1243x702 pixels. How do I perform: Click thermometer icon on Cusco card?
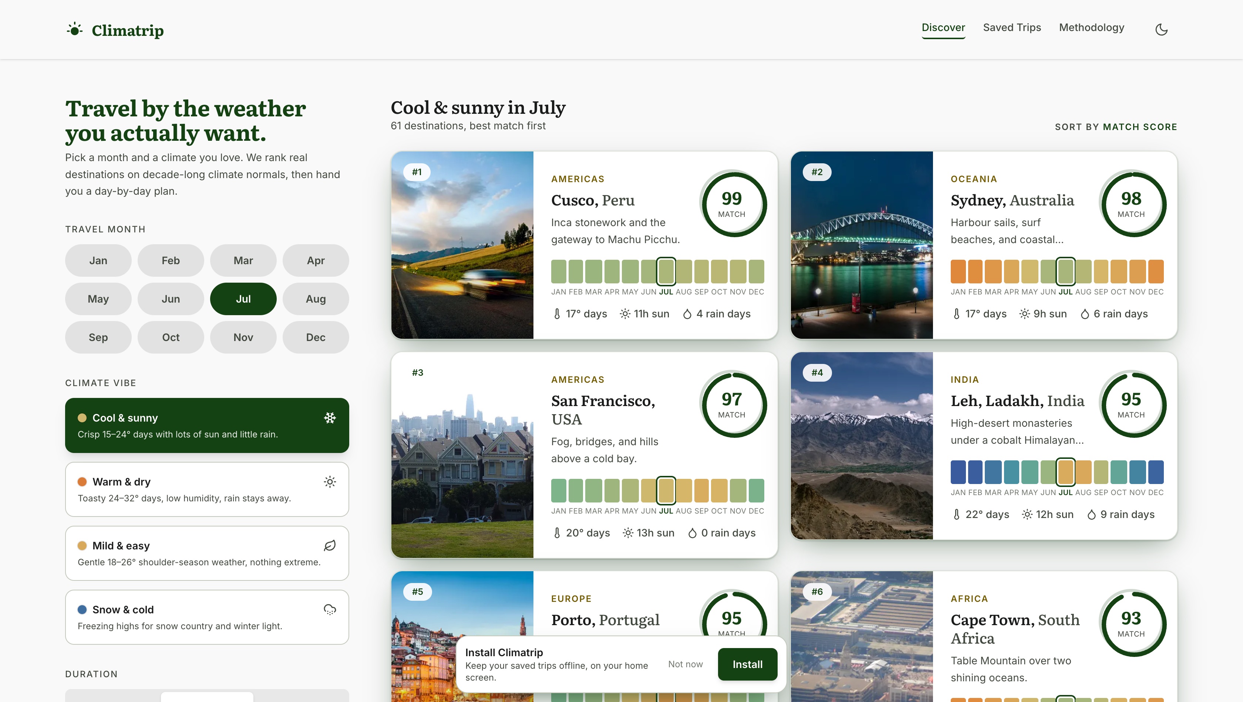[x=557, y=314]
